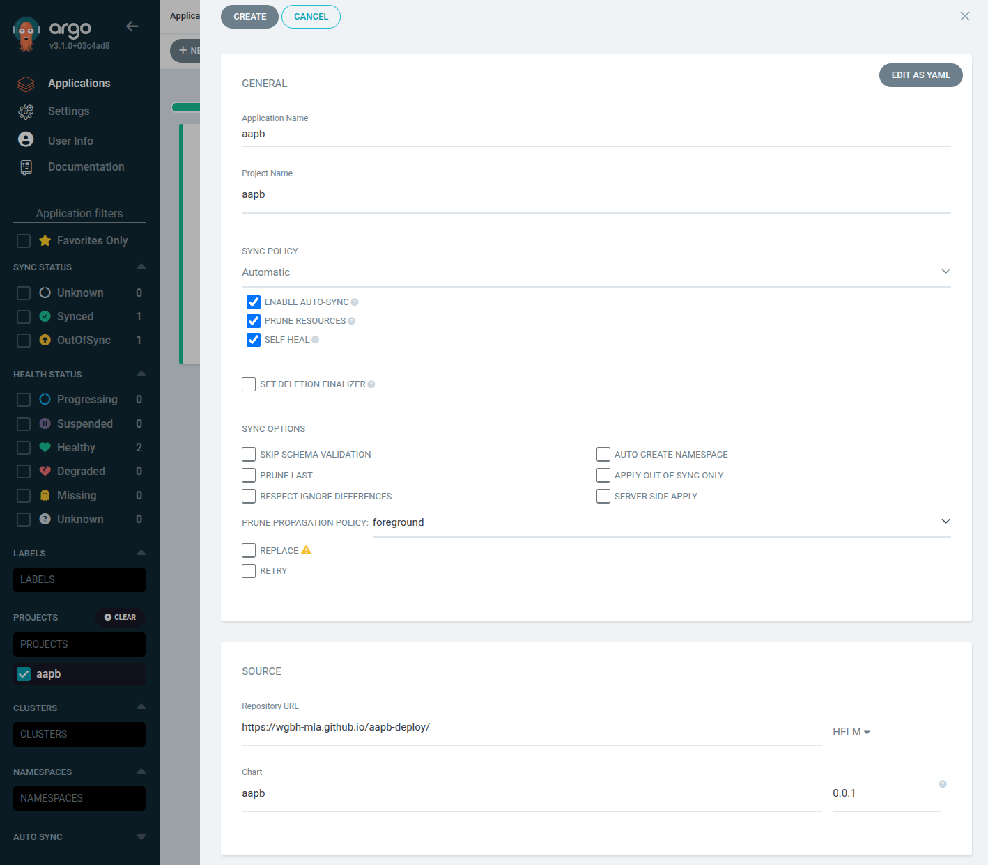Open the HELM source type dropdown
This screenshot has width=988, height=865.
(851, 731)
